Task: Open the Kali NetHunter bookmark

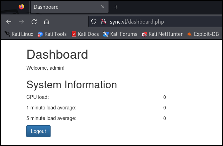Action: (162, 34)
